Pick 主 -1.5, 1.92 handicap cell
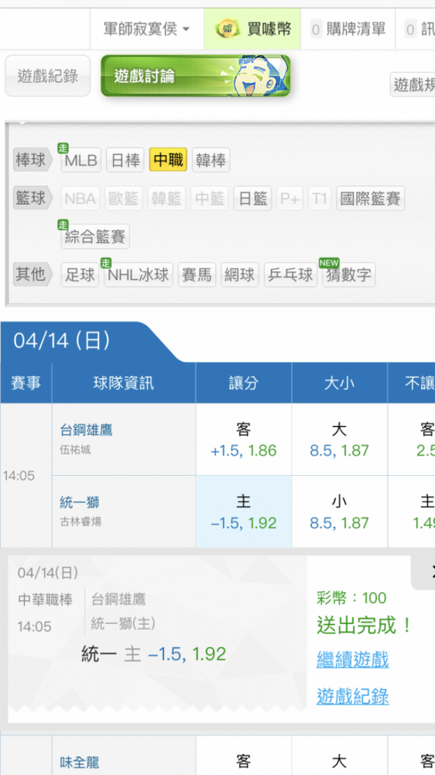 [243, 511]
